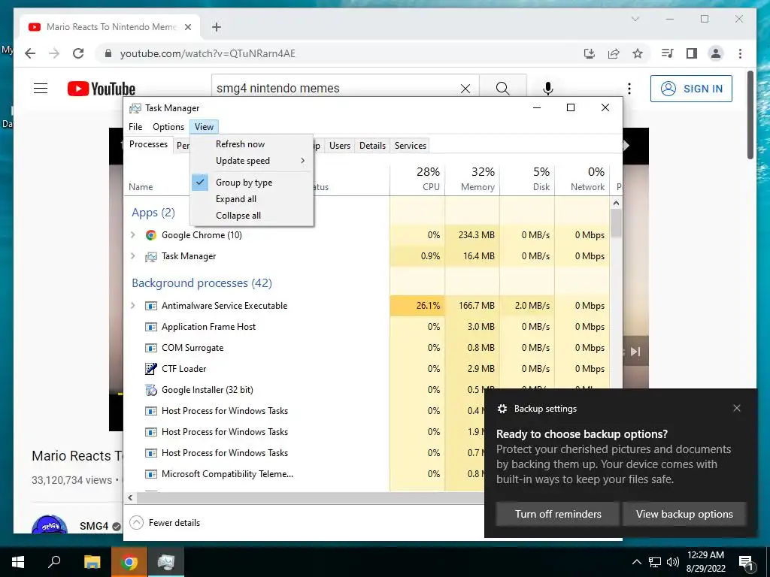Screen dimensions: 770x577
Task: Click the Task Manager vertical scrollbar thumb
Action: point(616,223)
